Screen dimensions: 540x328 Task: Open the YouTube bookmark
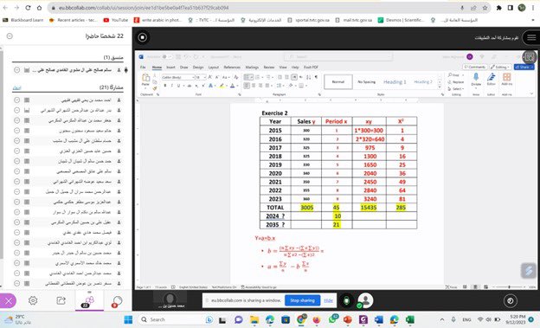[116, 20]
